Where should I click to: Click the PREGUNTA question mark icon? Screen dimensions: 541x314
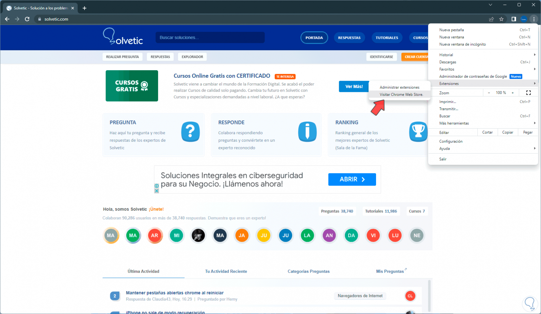tap(190, 132)
